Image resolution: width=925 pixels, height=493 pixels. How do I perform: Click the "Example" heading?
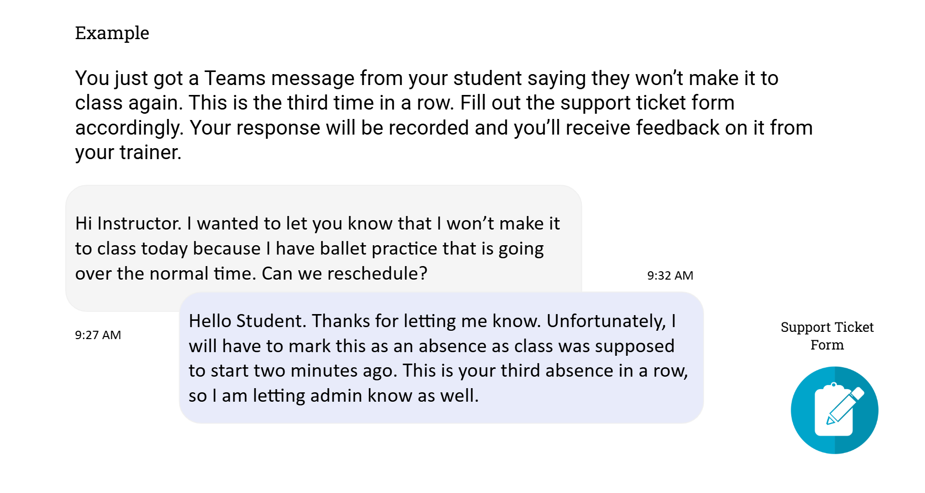[x=112, y=33]
